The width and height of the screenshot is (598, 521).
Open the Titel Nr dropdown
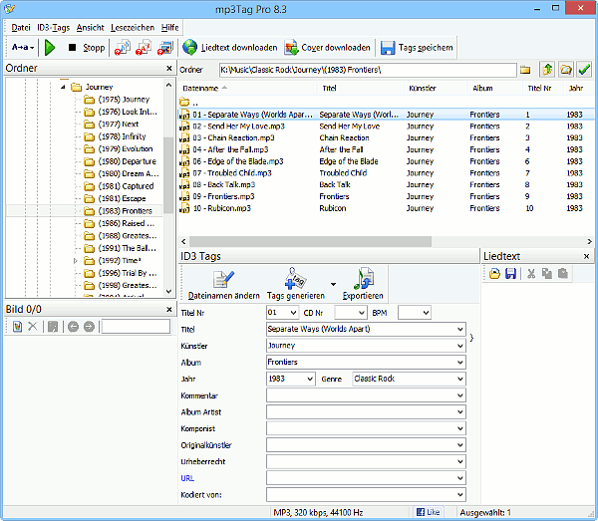(x=293, y=313)
